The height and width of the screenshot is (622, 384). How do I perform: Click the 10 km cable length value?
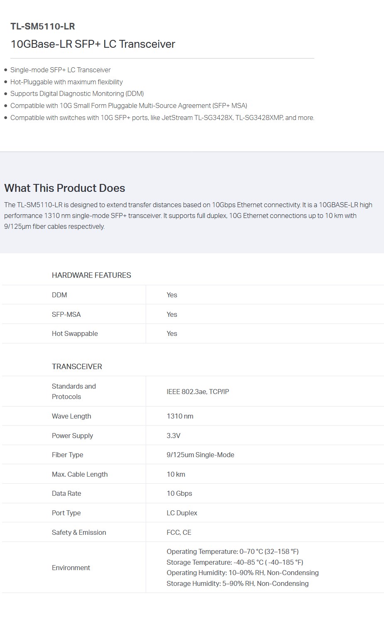pos(176,474)
